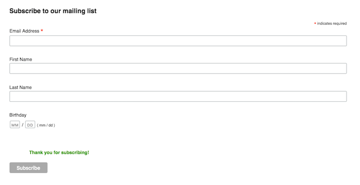
Task: Click the 'indicates required' note
Action: click(332, 23)
